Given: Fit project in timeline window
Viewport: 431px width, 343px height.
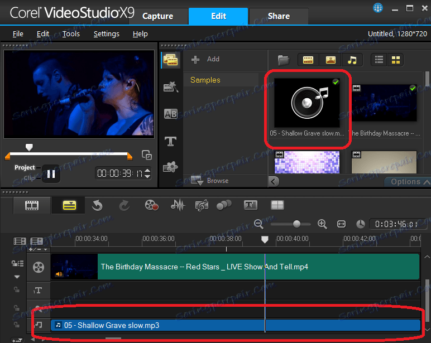Looking at the screenshot, I should (341, 224).
